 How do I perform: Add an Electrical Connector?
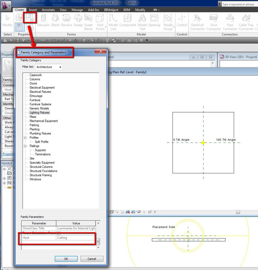[x=198, y=22]
